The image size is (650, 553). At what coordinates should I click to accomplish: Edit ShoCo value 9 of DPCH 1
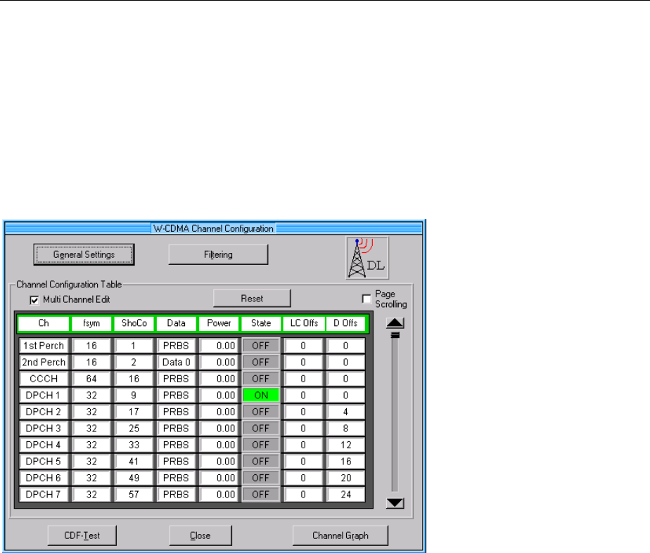click(x=134, y=396)
